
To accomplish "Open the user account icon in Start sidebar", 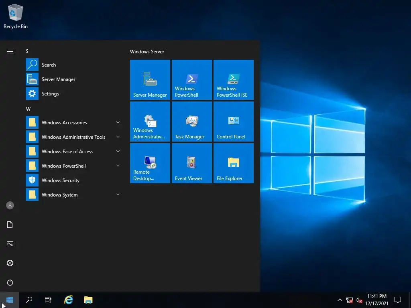I will click(x=10, y=205).
